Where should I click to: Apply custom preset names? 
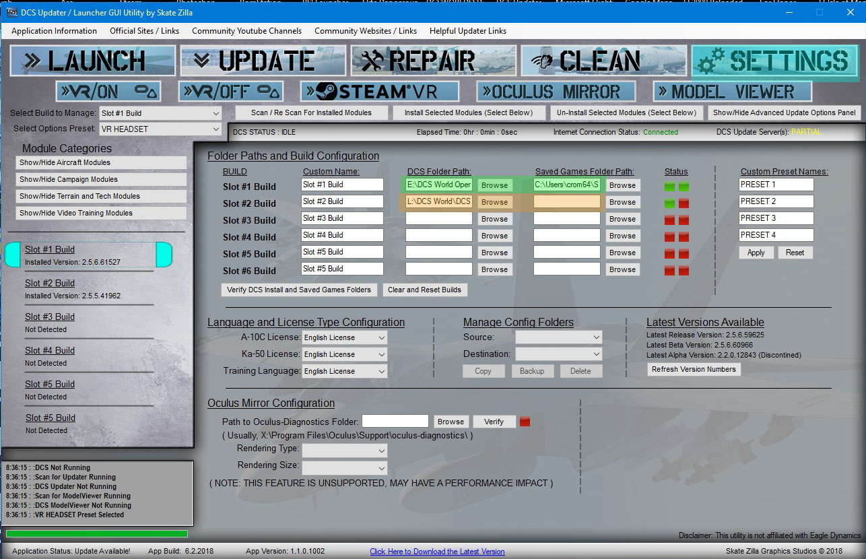click(x=756, y=253)
